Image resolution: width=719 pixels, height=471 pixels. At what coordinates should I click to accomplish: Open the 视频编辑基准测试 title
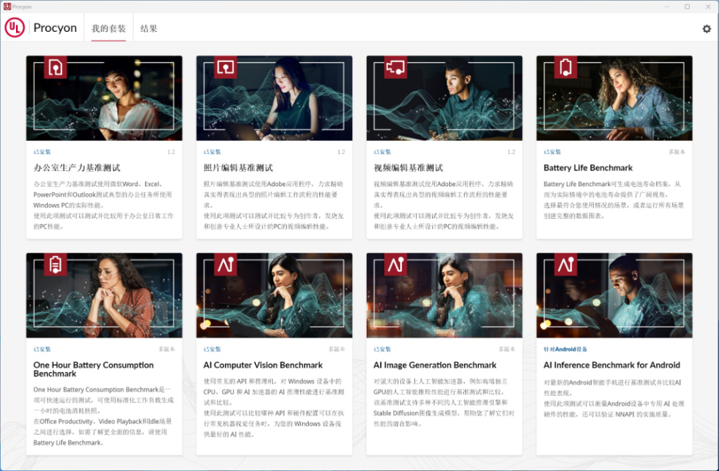(409, 168)
